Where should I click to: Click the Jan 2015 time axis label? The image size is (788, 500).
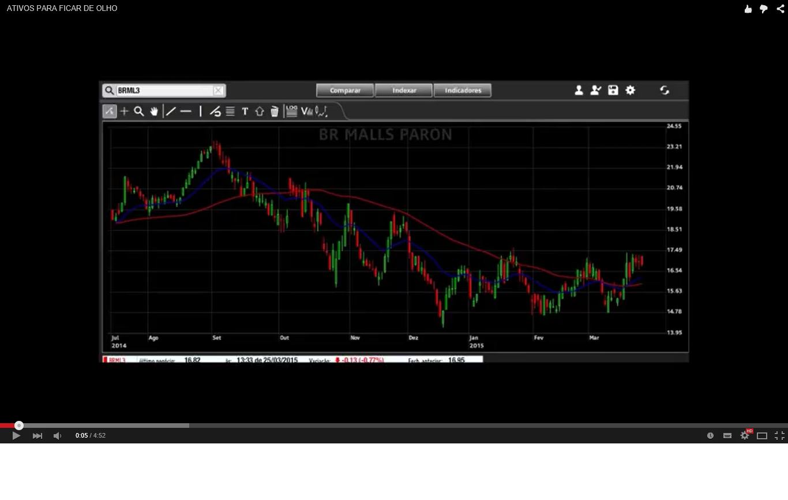[476, 342]
